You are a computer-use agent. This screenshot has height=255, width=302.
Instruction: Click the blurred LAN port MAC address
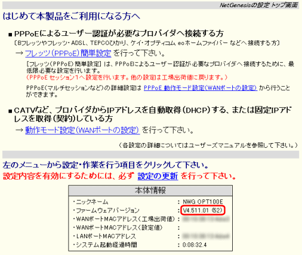tap(206, 236)
